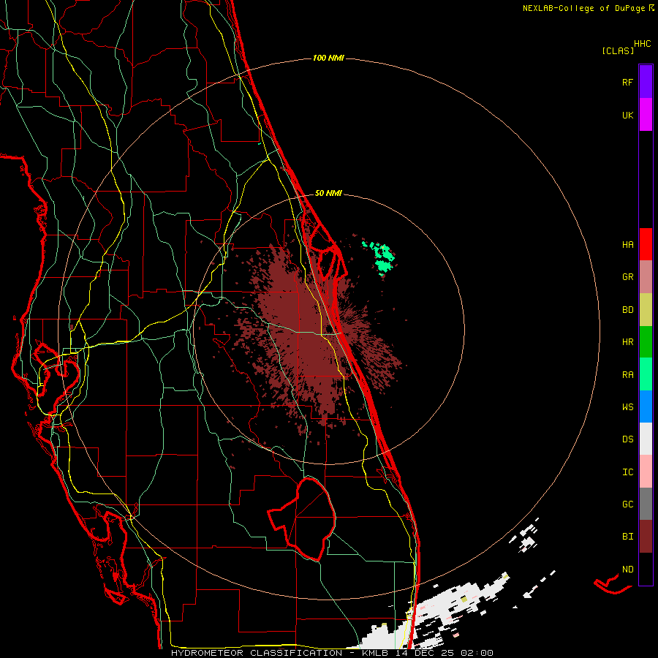Image resolution: width=658 pixels, height=658 pixels.
Task: Select the red HA legend color block
Action: pos(646,244)
